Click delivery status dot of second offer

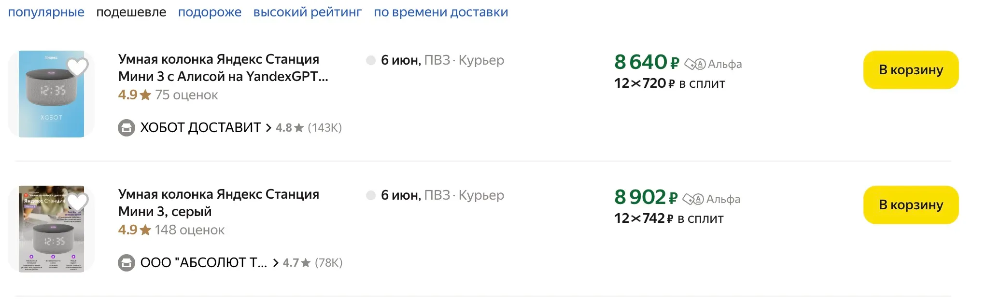(371, 195)
